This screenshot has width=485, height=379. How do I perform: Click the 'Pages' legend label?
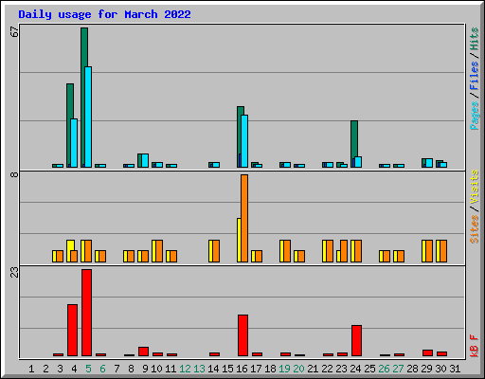coord(474,116)
